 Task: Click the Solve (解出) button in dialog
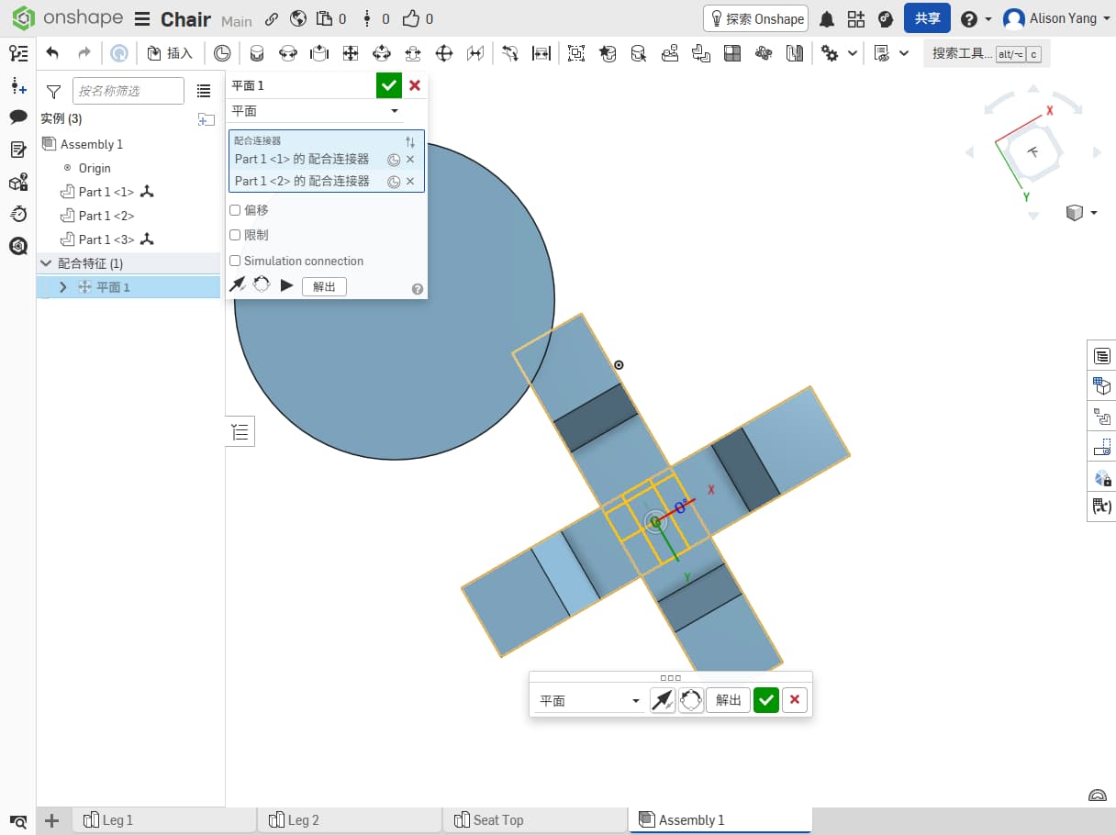coord(324,286)
